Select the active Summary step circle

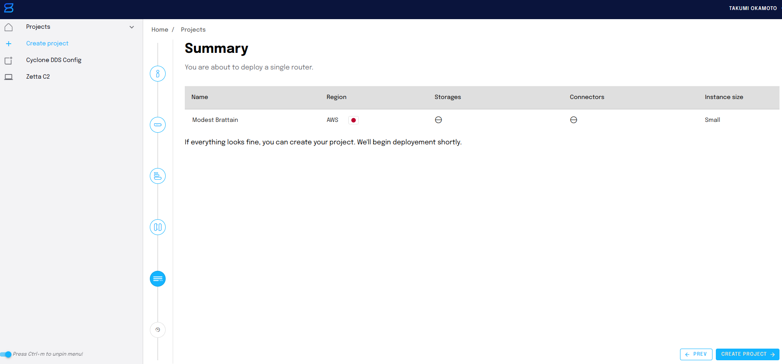[x=158, y=279]
